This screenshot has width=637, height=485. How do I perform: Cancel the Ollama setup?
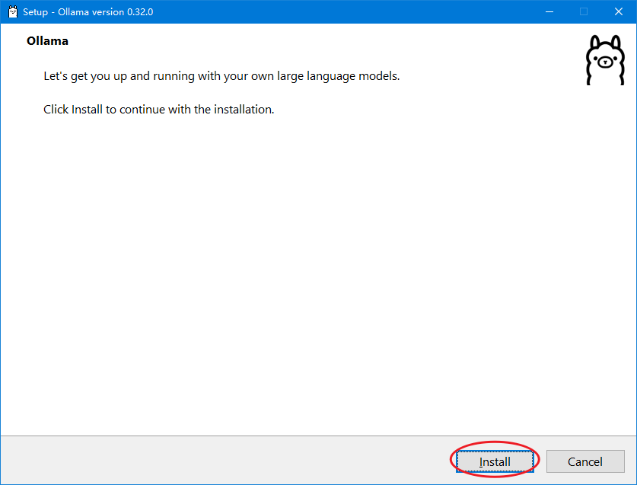585,461
